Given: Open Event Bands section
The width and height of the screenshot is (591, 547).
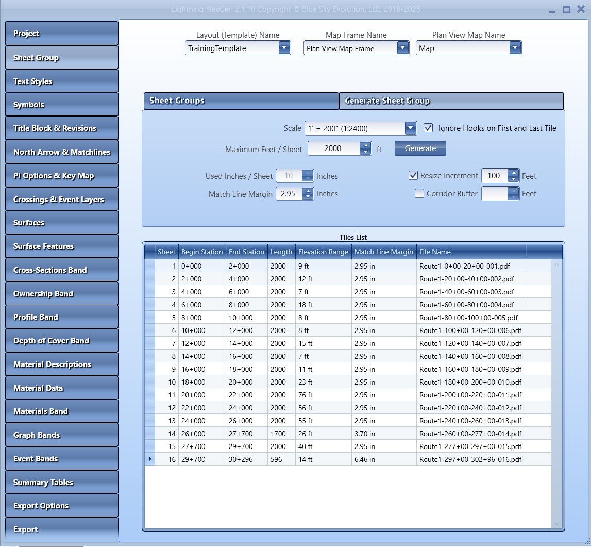Looking at the screenshot, I should pos(62,459).
